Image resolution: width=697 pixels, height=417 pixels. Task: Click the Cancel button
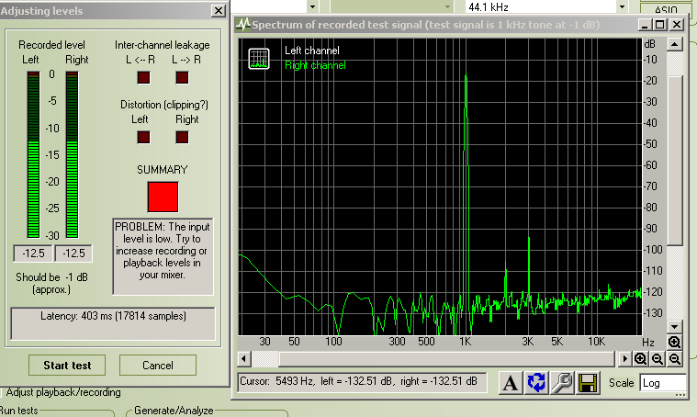pos(158,365)
